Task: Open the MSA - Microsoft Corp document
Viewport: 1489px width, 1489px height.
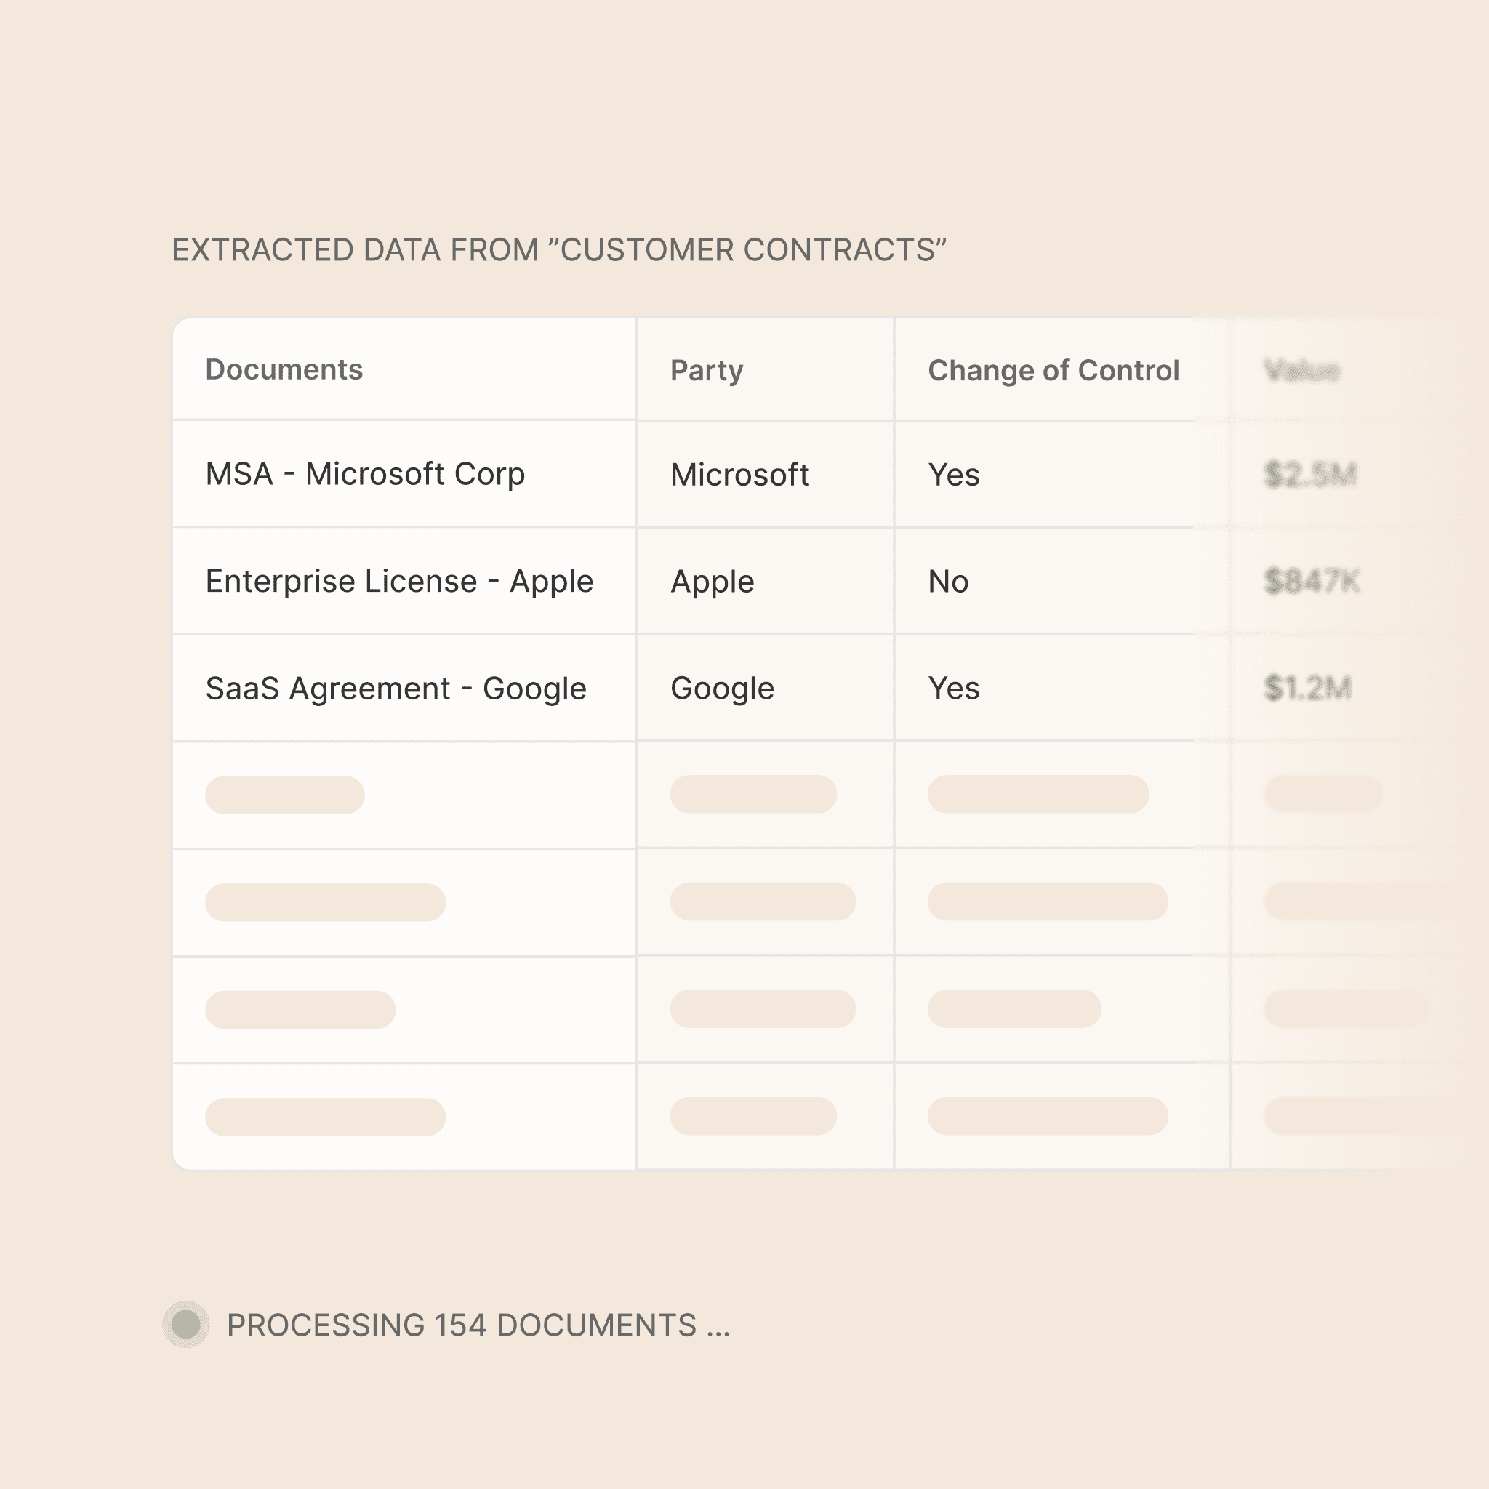Action: pyautogui.click(x=364, y=474)
